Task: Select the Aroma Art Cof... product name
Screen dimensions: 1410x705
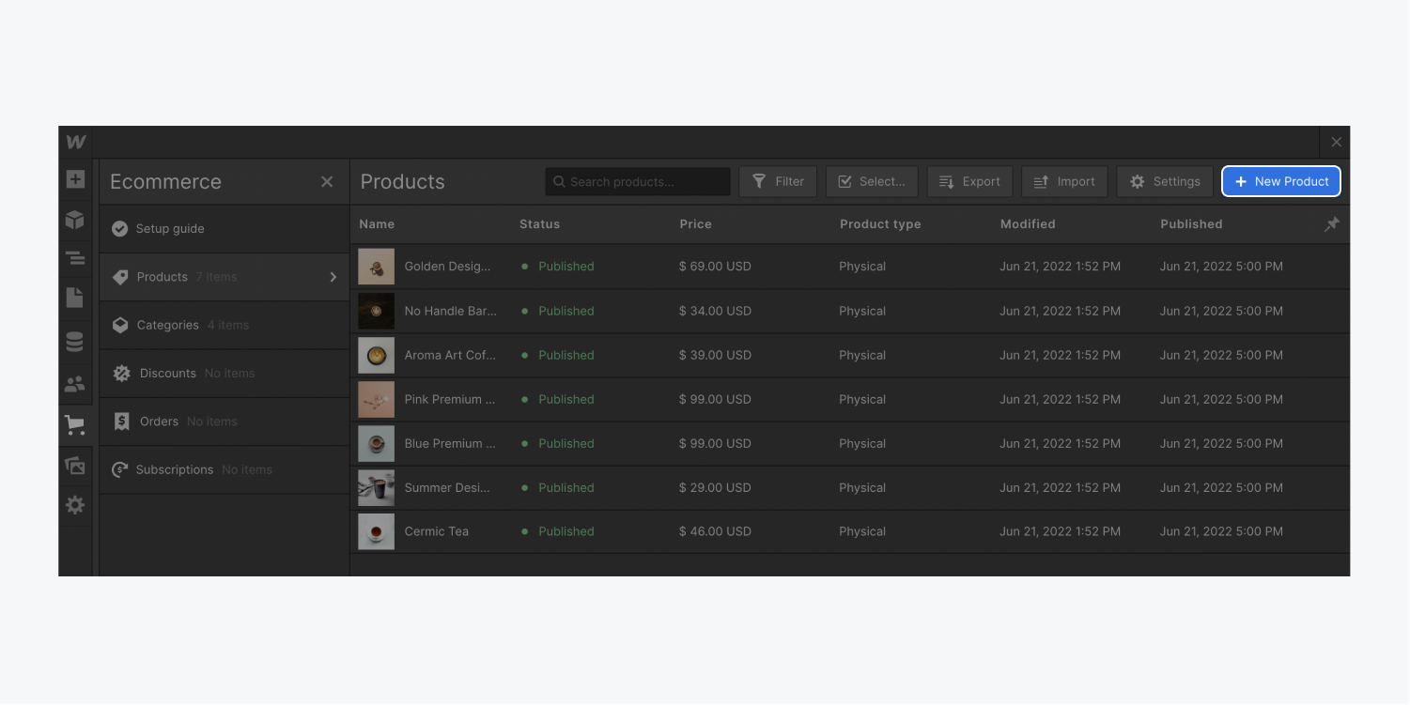Action: click(x=450, y=355)
